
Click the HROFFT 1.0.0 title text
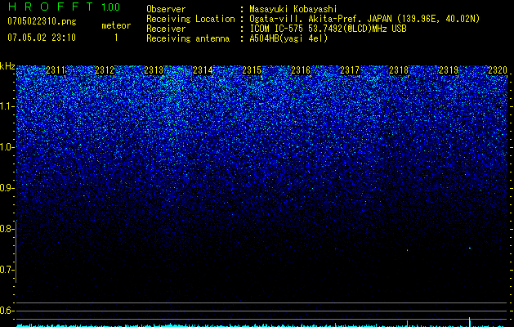64,7
